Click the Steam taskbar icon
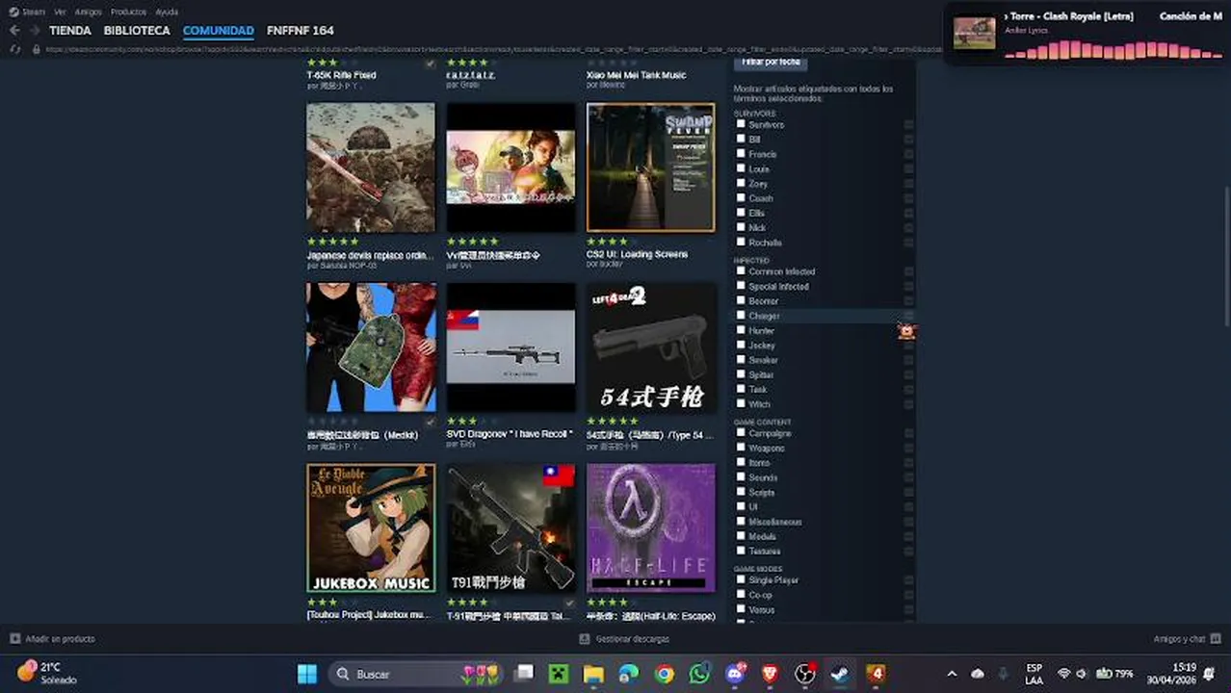This screenshot has width=1231, height=693. [x=840, y=674]
